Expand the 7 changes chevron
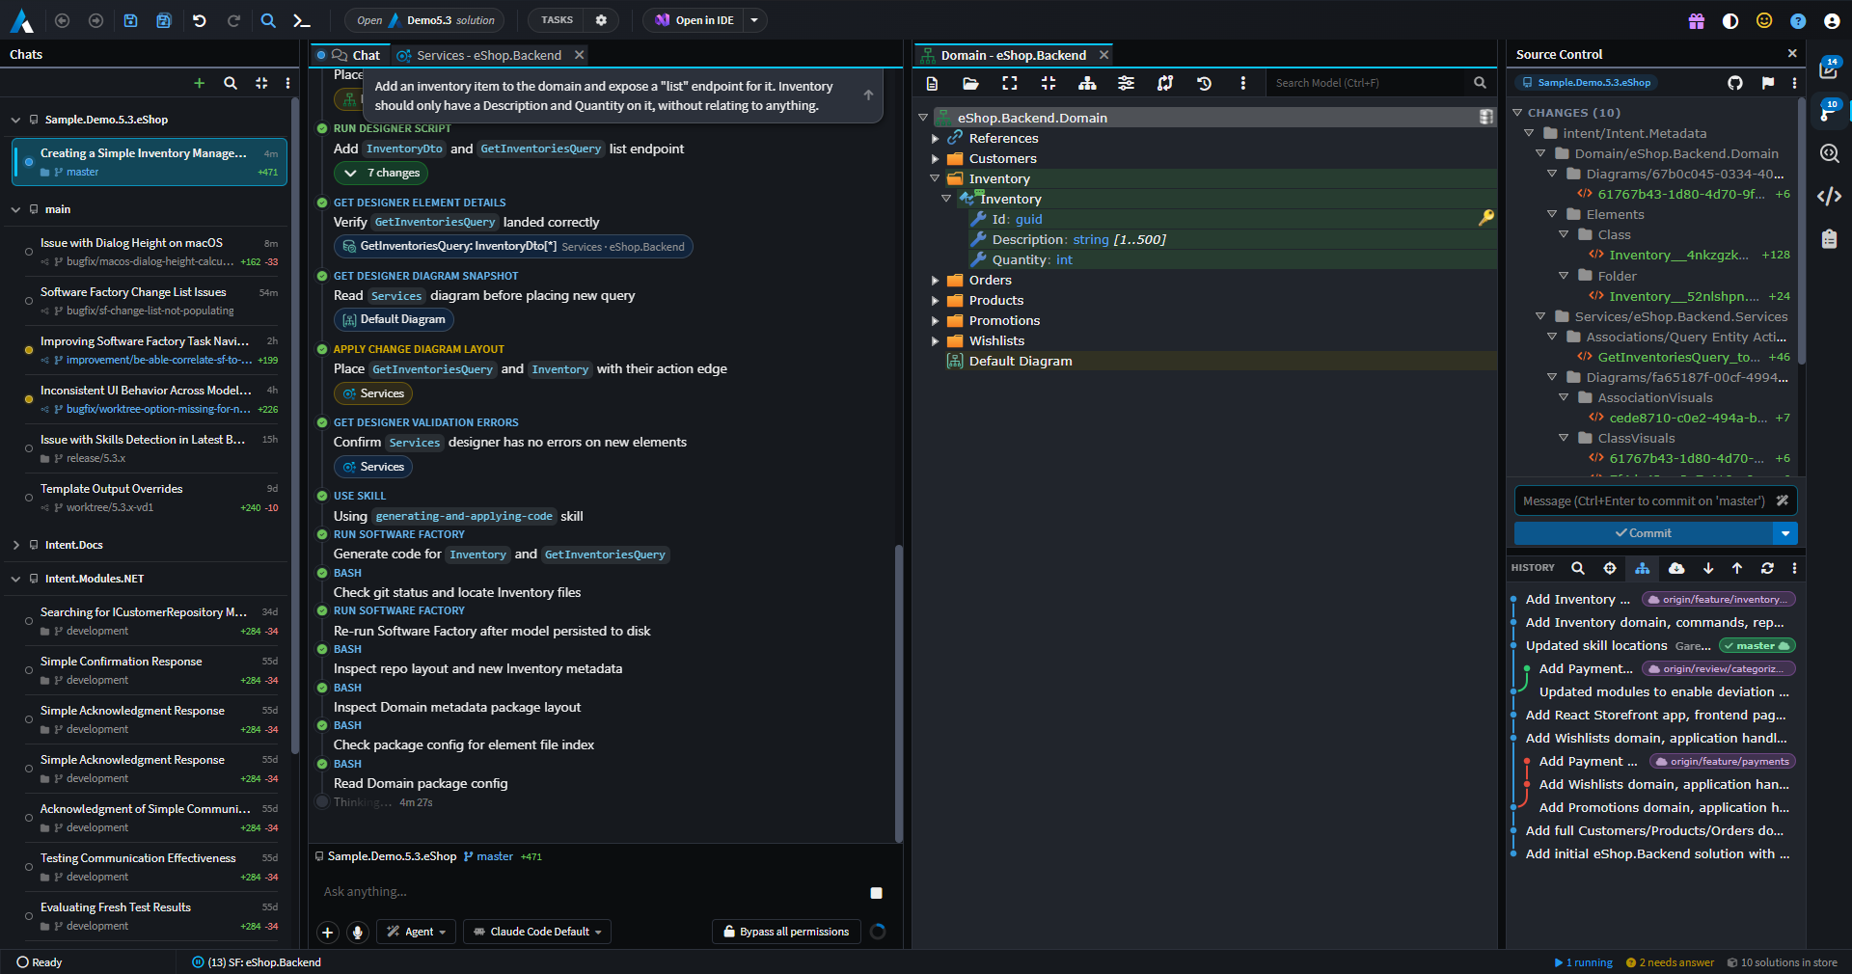 pos(350,173)
